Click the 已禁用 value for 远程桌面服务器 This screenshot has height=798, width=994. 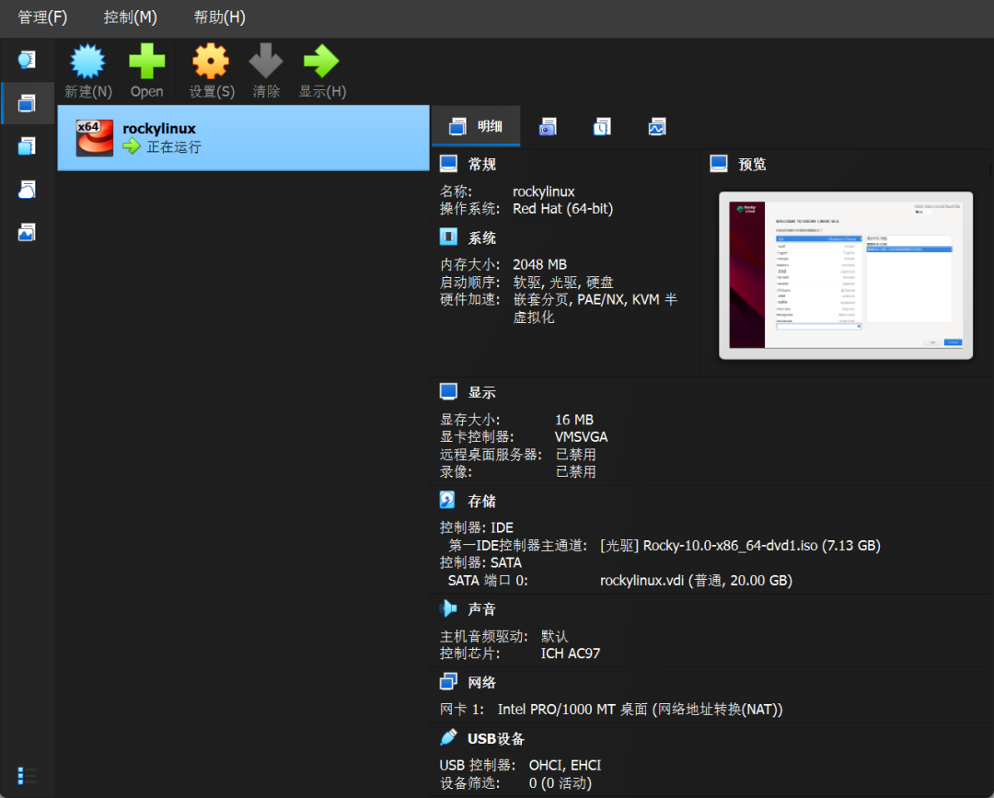click(x=575, y=455)
